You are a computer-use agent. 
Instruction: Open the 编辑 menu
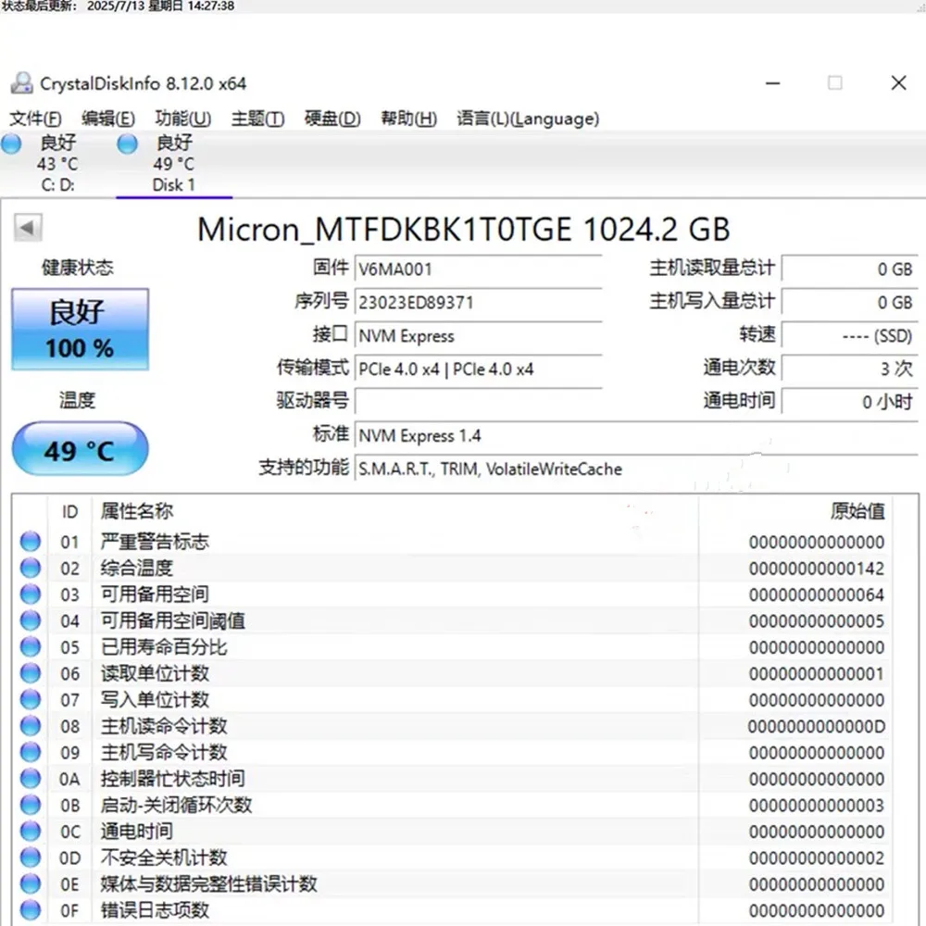[x=108, y=119]
